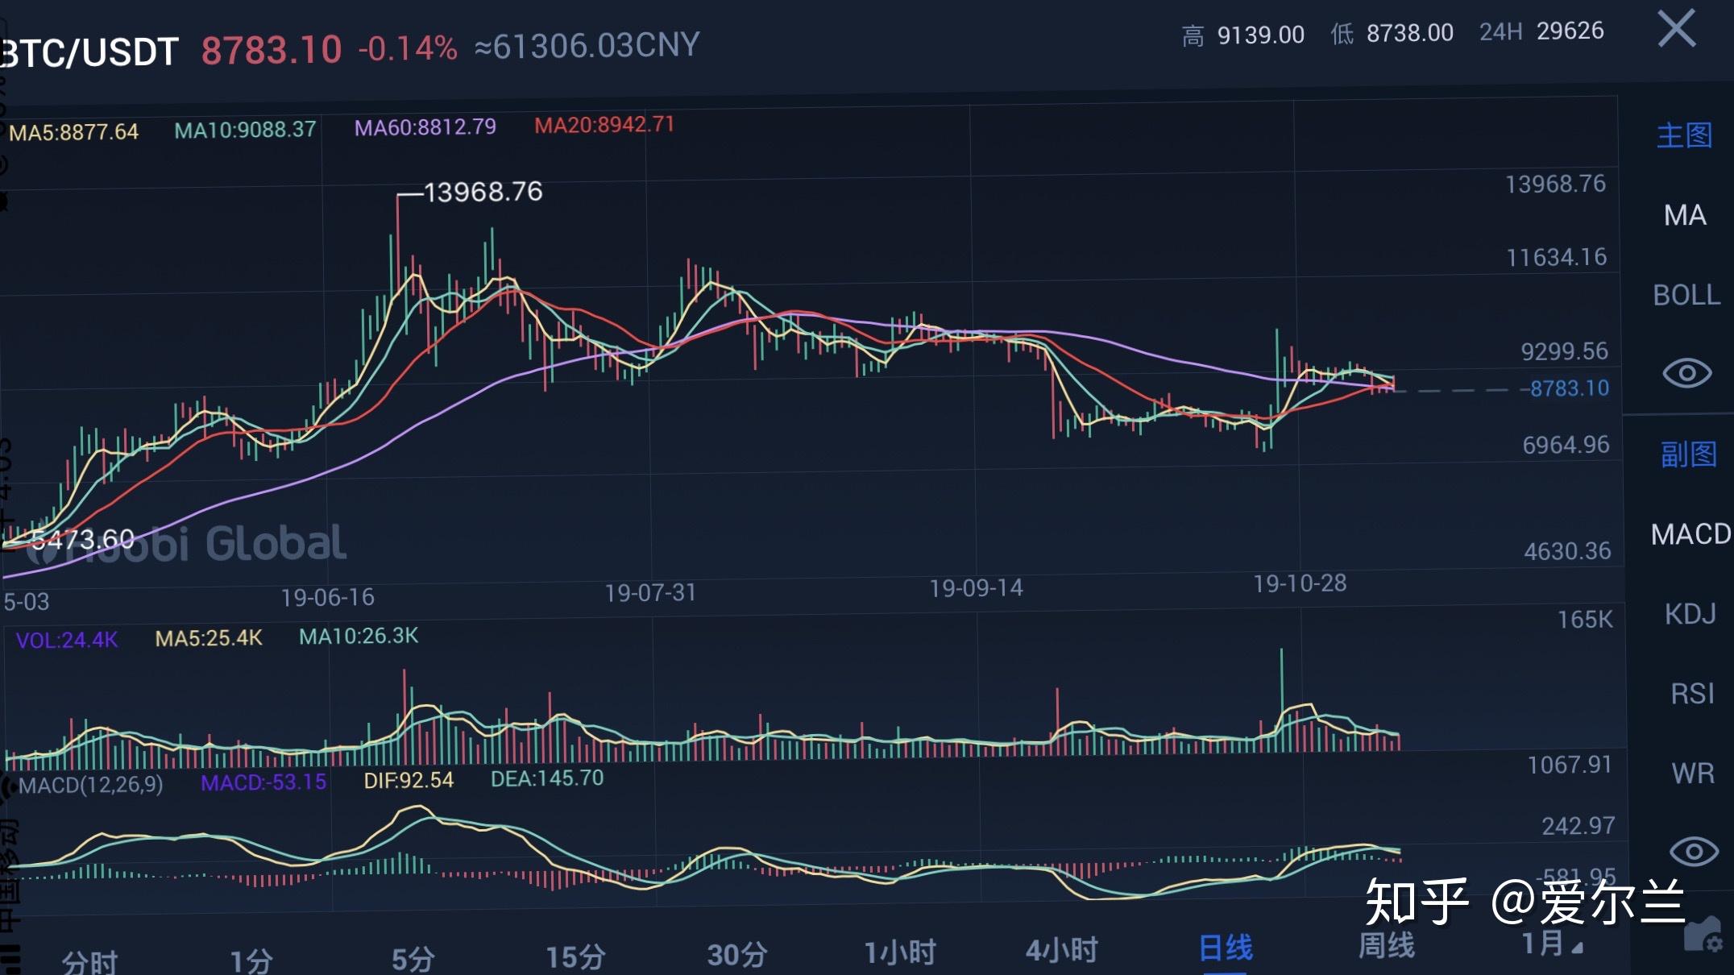Select the BOLL main indicator
The width and height of the screenshot is (1734, 975).
pos(1686,295)
